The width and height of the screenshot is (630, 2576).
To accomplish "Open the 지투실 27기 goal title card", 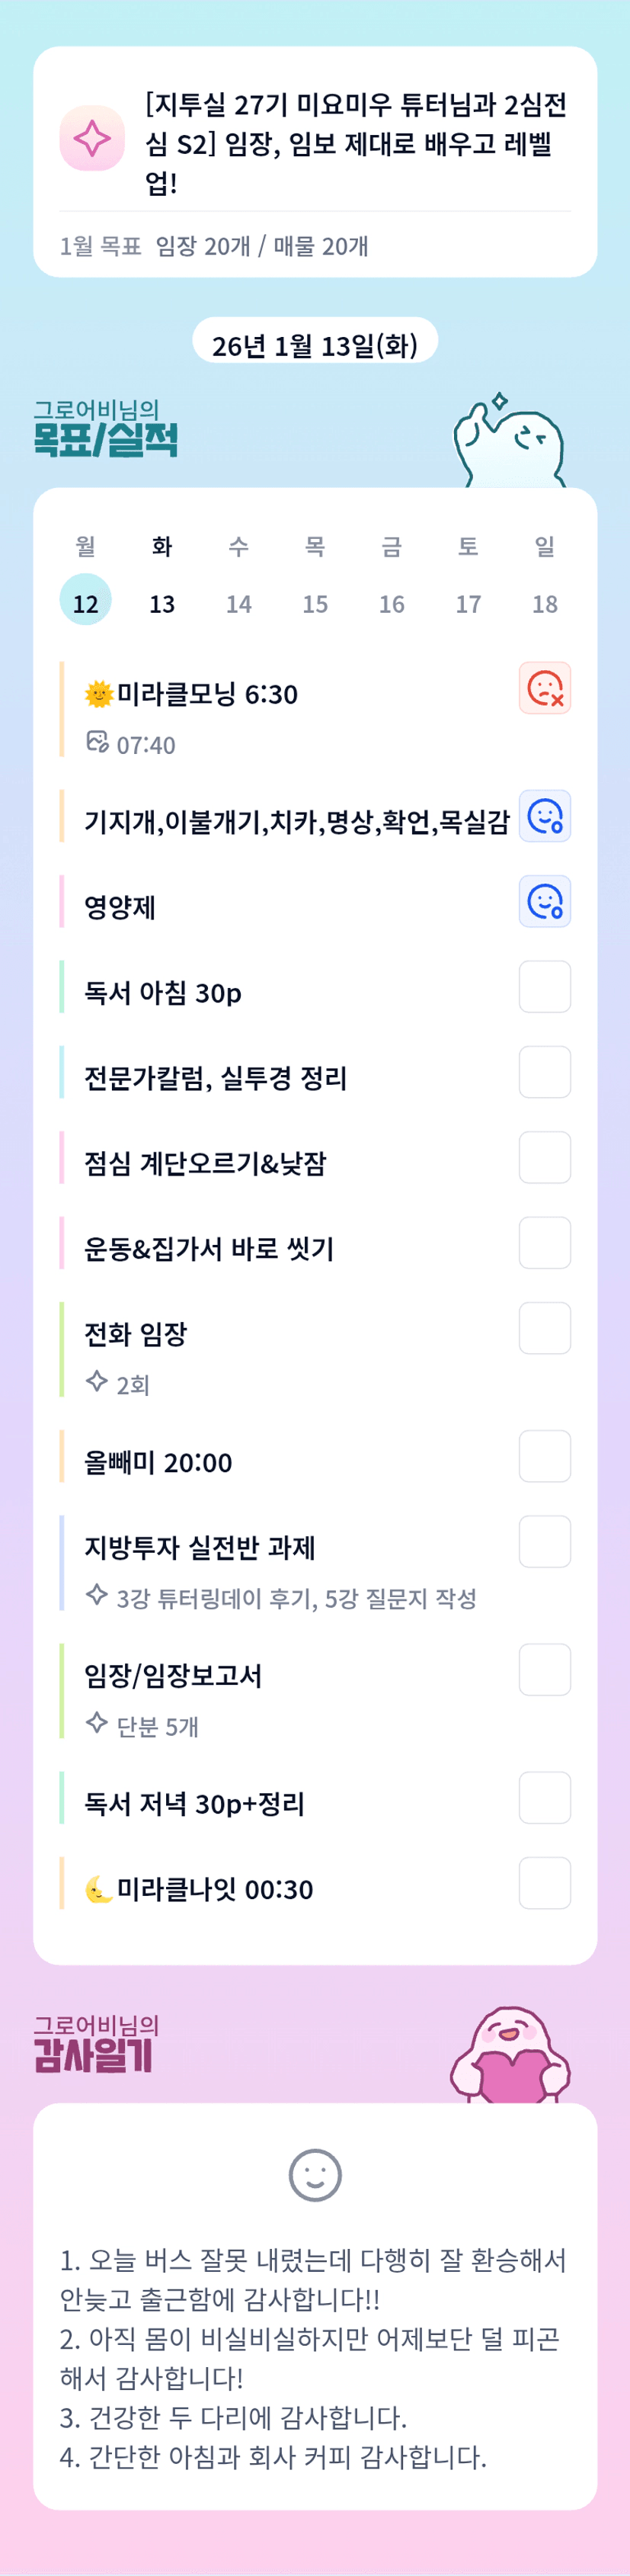I will point(356,143).
